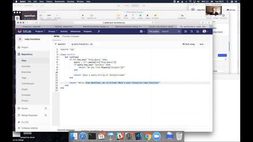Open CI / CD in the sidebar
This screenshot has height=142, width=253.
tap(25, 122)
